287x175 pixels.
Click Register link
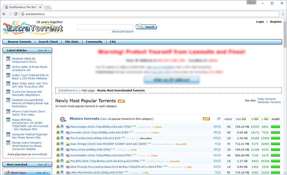pos(276,22)
